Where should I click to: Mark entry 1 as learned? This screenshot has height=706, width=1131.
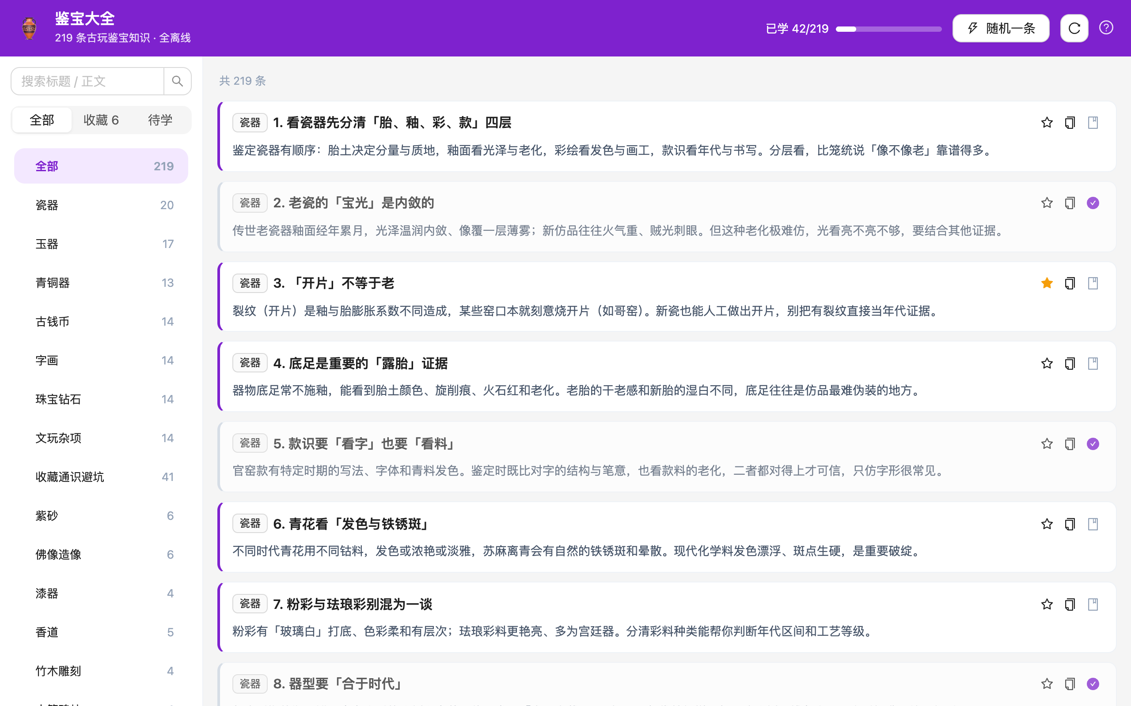click(1093, 123)
